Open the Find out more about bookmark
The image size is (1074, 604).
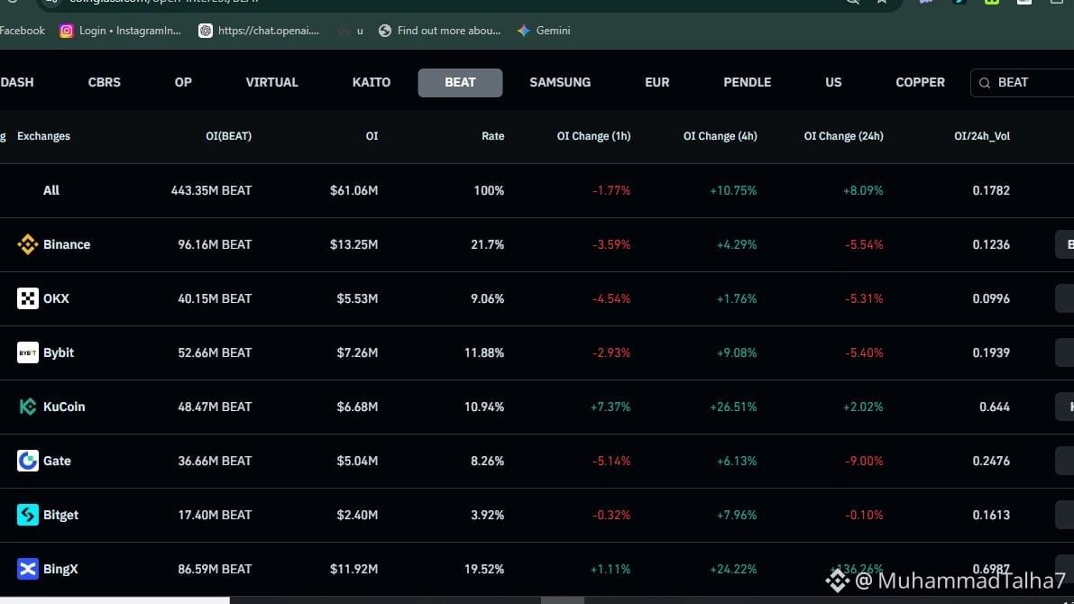(x=449, y=31)
